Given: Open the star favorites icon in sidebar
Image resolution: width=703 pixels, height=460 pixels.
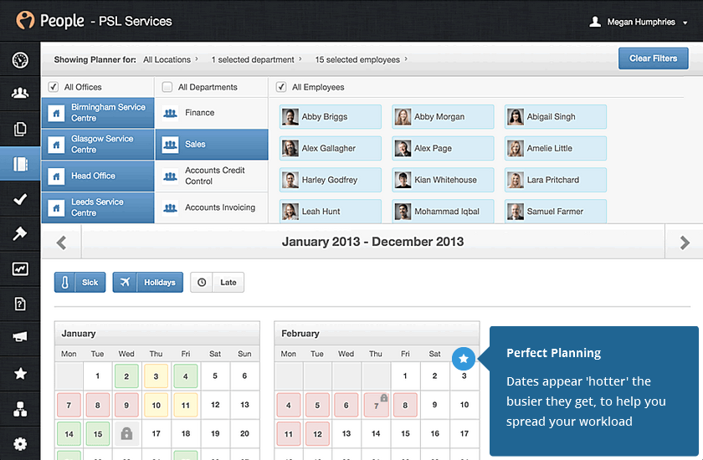Looking at the screenshot, I should coord(20,373).
